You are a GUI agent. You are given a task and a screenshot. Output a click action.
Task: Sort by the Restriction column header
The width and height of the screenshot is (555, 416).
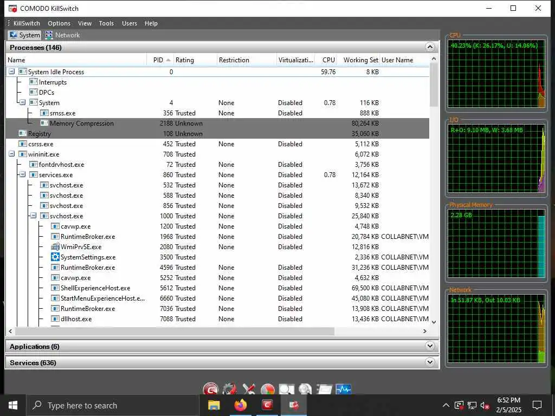247,60
